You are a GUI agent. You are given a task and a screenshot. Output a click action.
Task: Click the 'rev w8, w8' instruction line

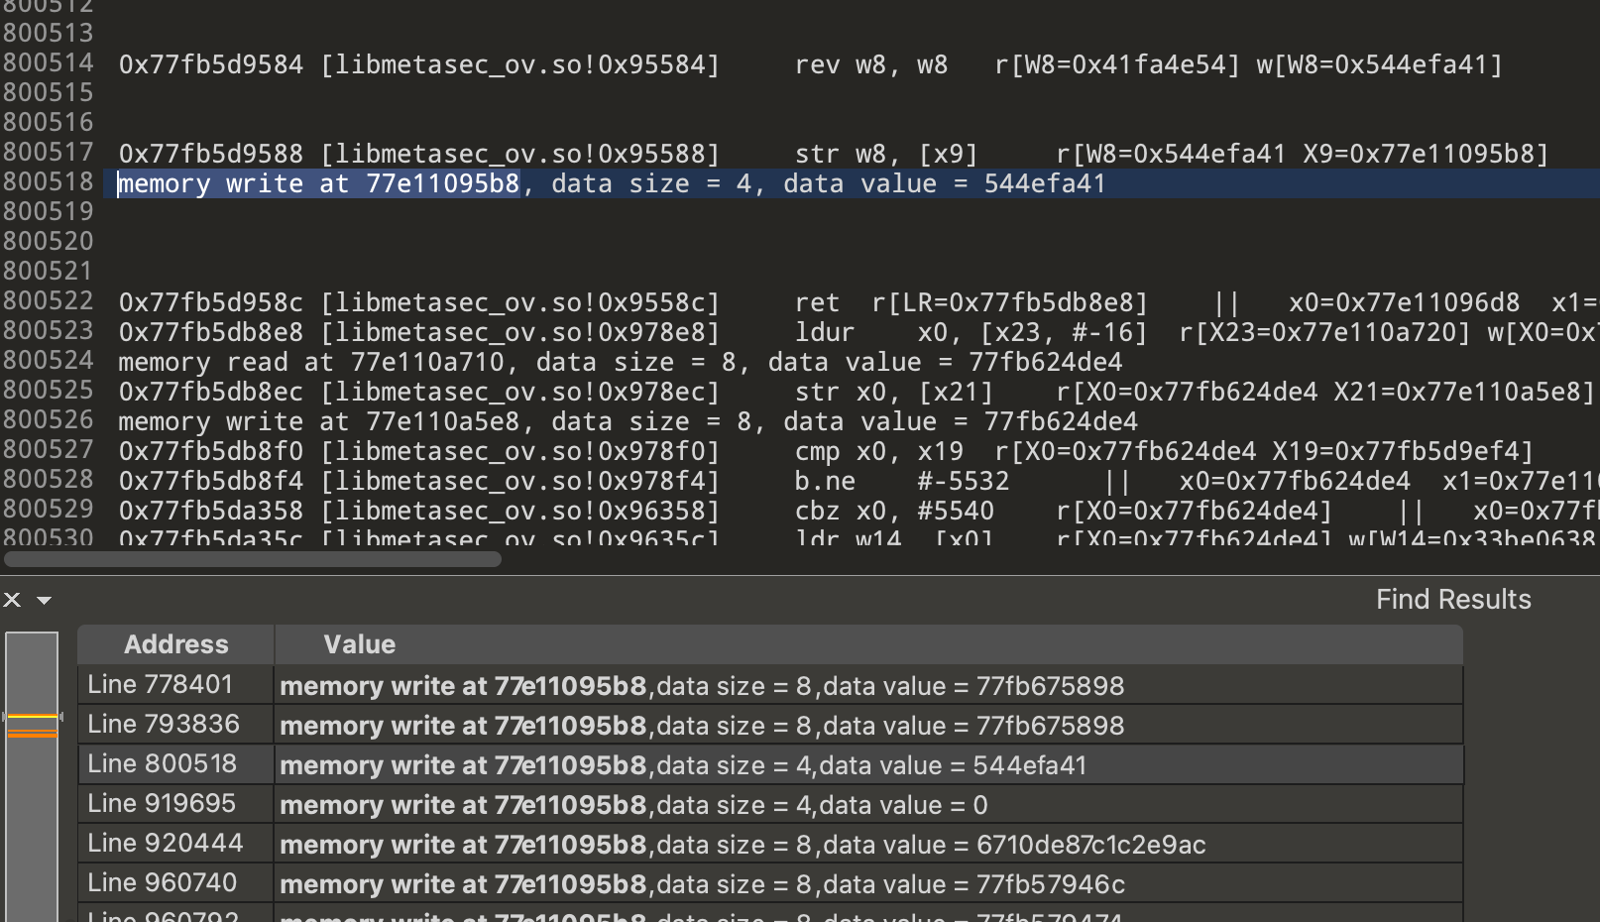(870, 65)
